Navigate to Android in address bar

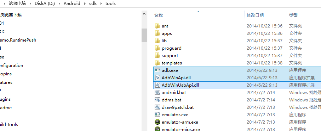point(72,4)
